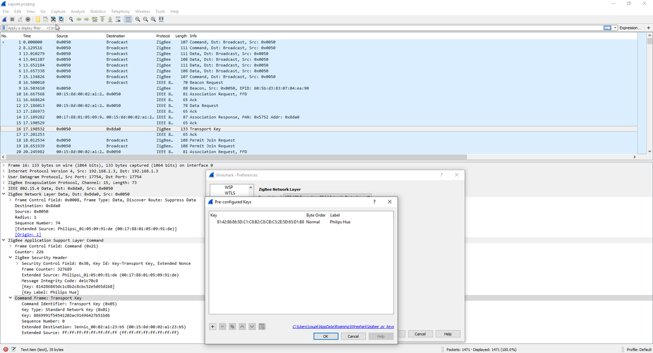This screenshot has height=353, width=653.
Task: Click the display filter input field
Action: 304,28
